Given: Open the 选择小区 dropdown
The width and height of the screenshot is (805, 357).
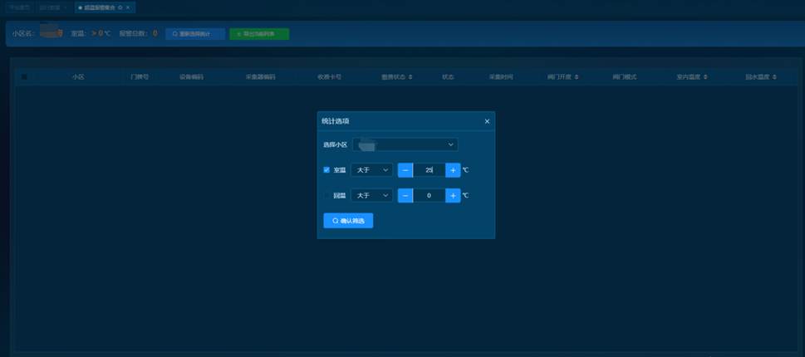Looking at the screenshot, I should click(405, 144).
